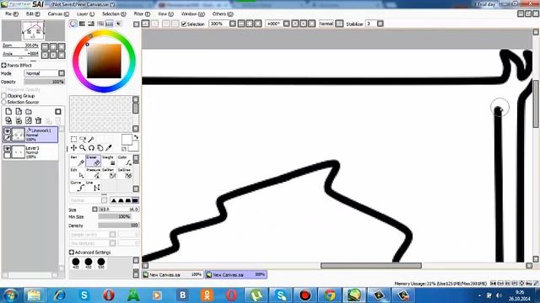This screenshot has width=540, height=303.
Task: Open the Window menu
Action: 192,14
